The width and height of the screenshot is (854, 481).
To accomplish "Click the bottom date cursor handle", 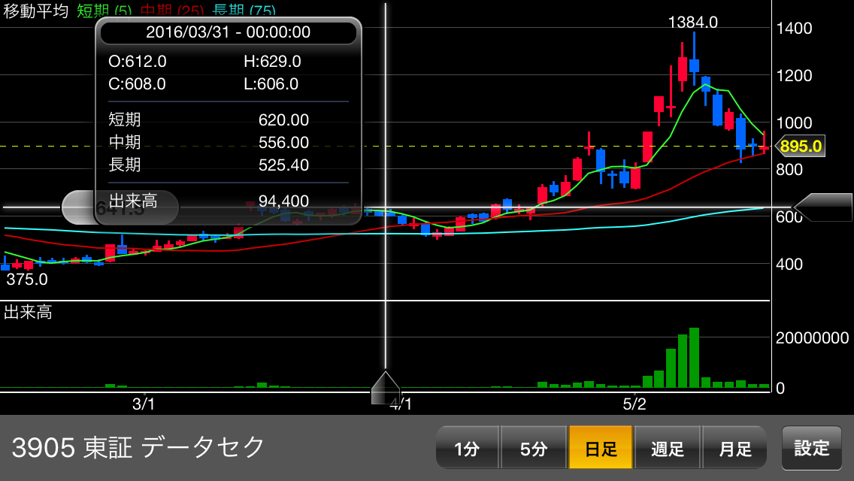I will click(x=386, y=388).
